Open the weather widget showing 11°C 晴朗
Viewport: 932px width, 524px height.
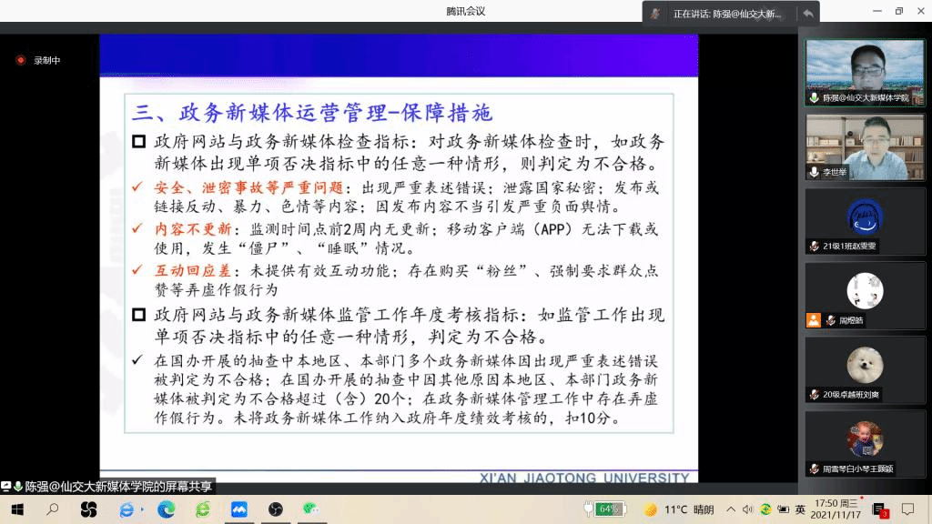[678, 509]
